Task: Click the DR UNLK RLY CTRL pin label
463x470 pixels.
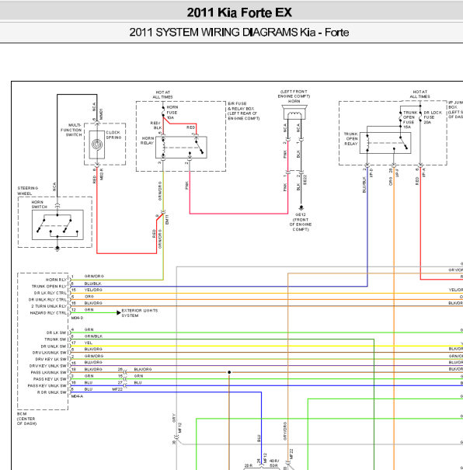Action: coord(47,299)
